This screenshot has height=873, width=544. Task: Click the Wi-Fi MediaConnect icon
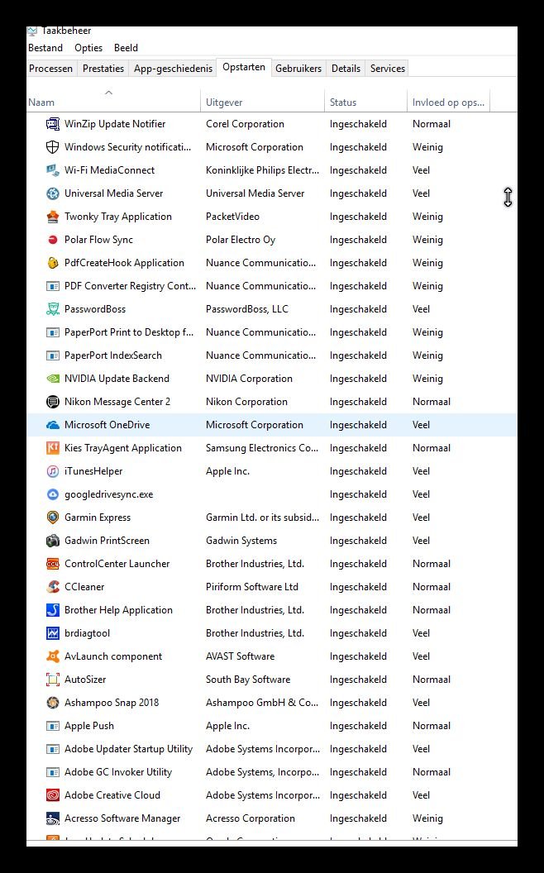[52, 169]
